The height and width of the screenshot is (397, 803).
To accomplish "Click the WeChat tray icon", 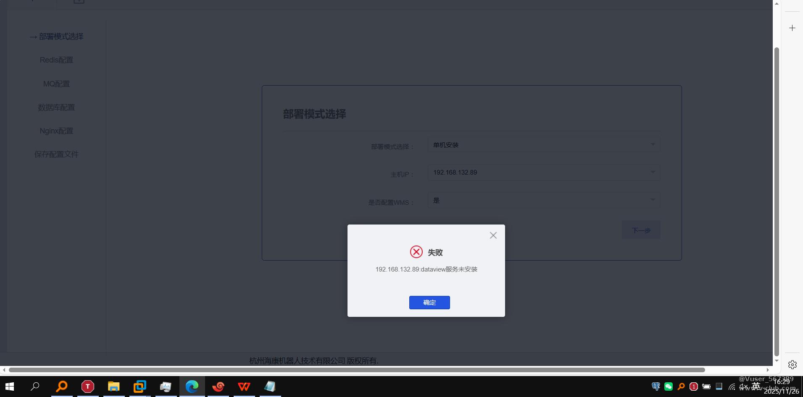I will pyautogui.click(x=669, y=387).
